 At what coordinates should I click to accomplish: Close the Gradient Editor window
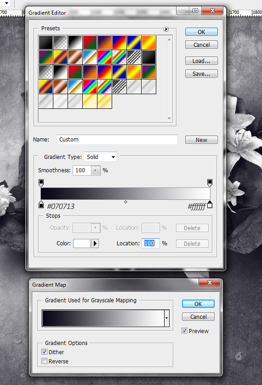tap(212, 11)
